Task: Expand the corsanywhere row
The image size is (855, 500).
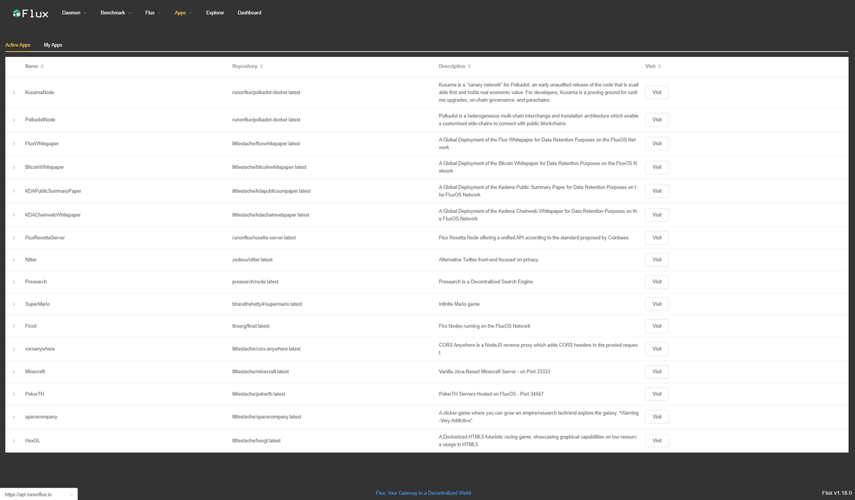Action: [x=14, y=349]
